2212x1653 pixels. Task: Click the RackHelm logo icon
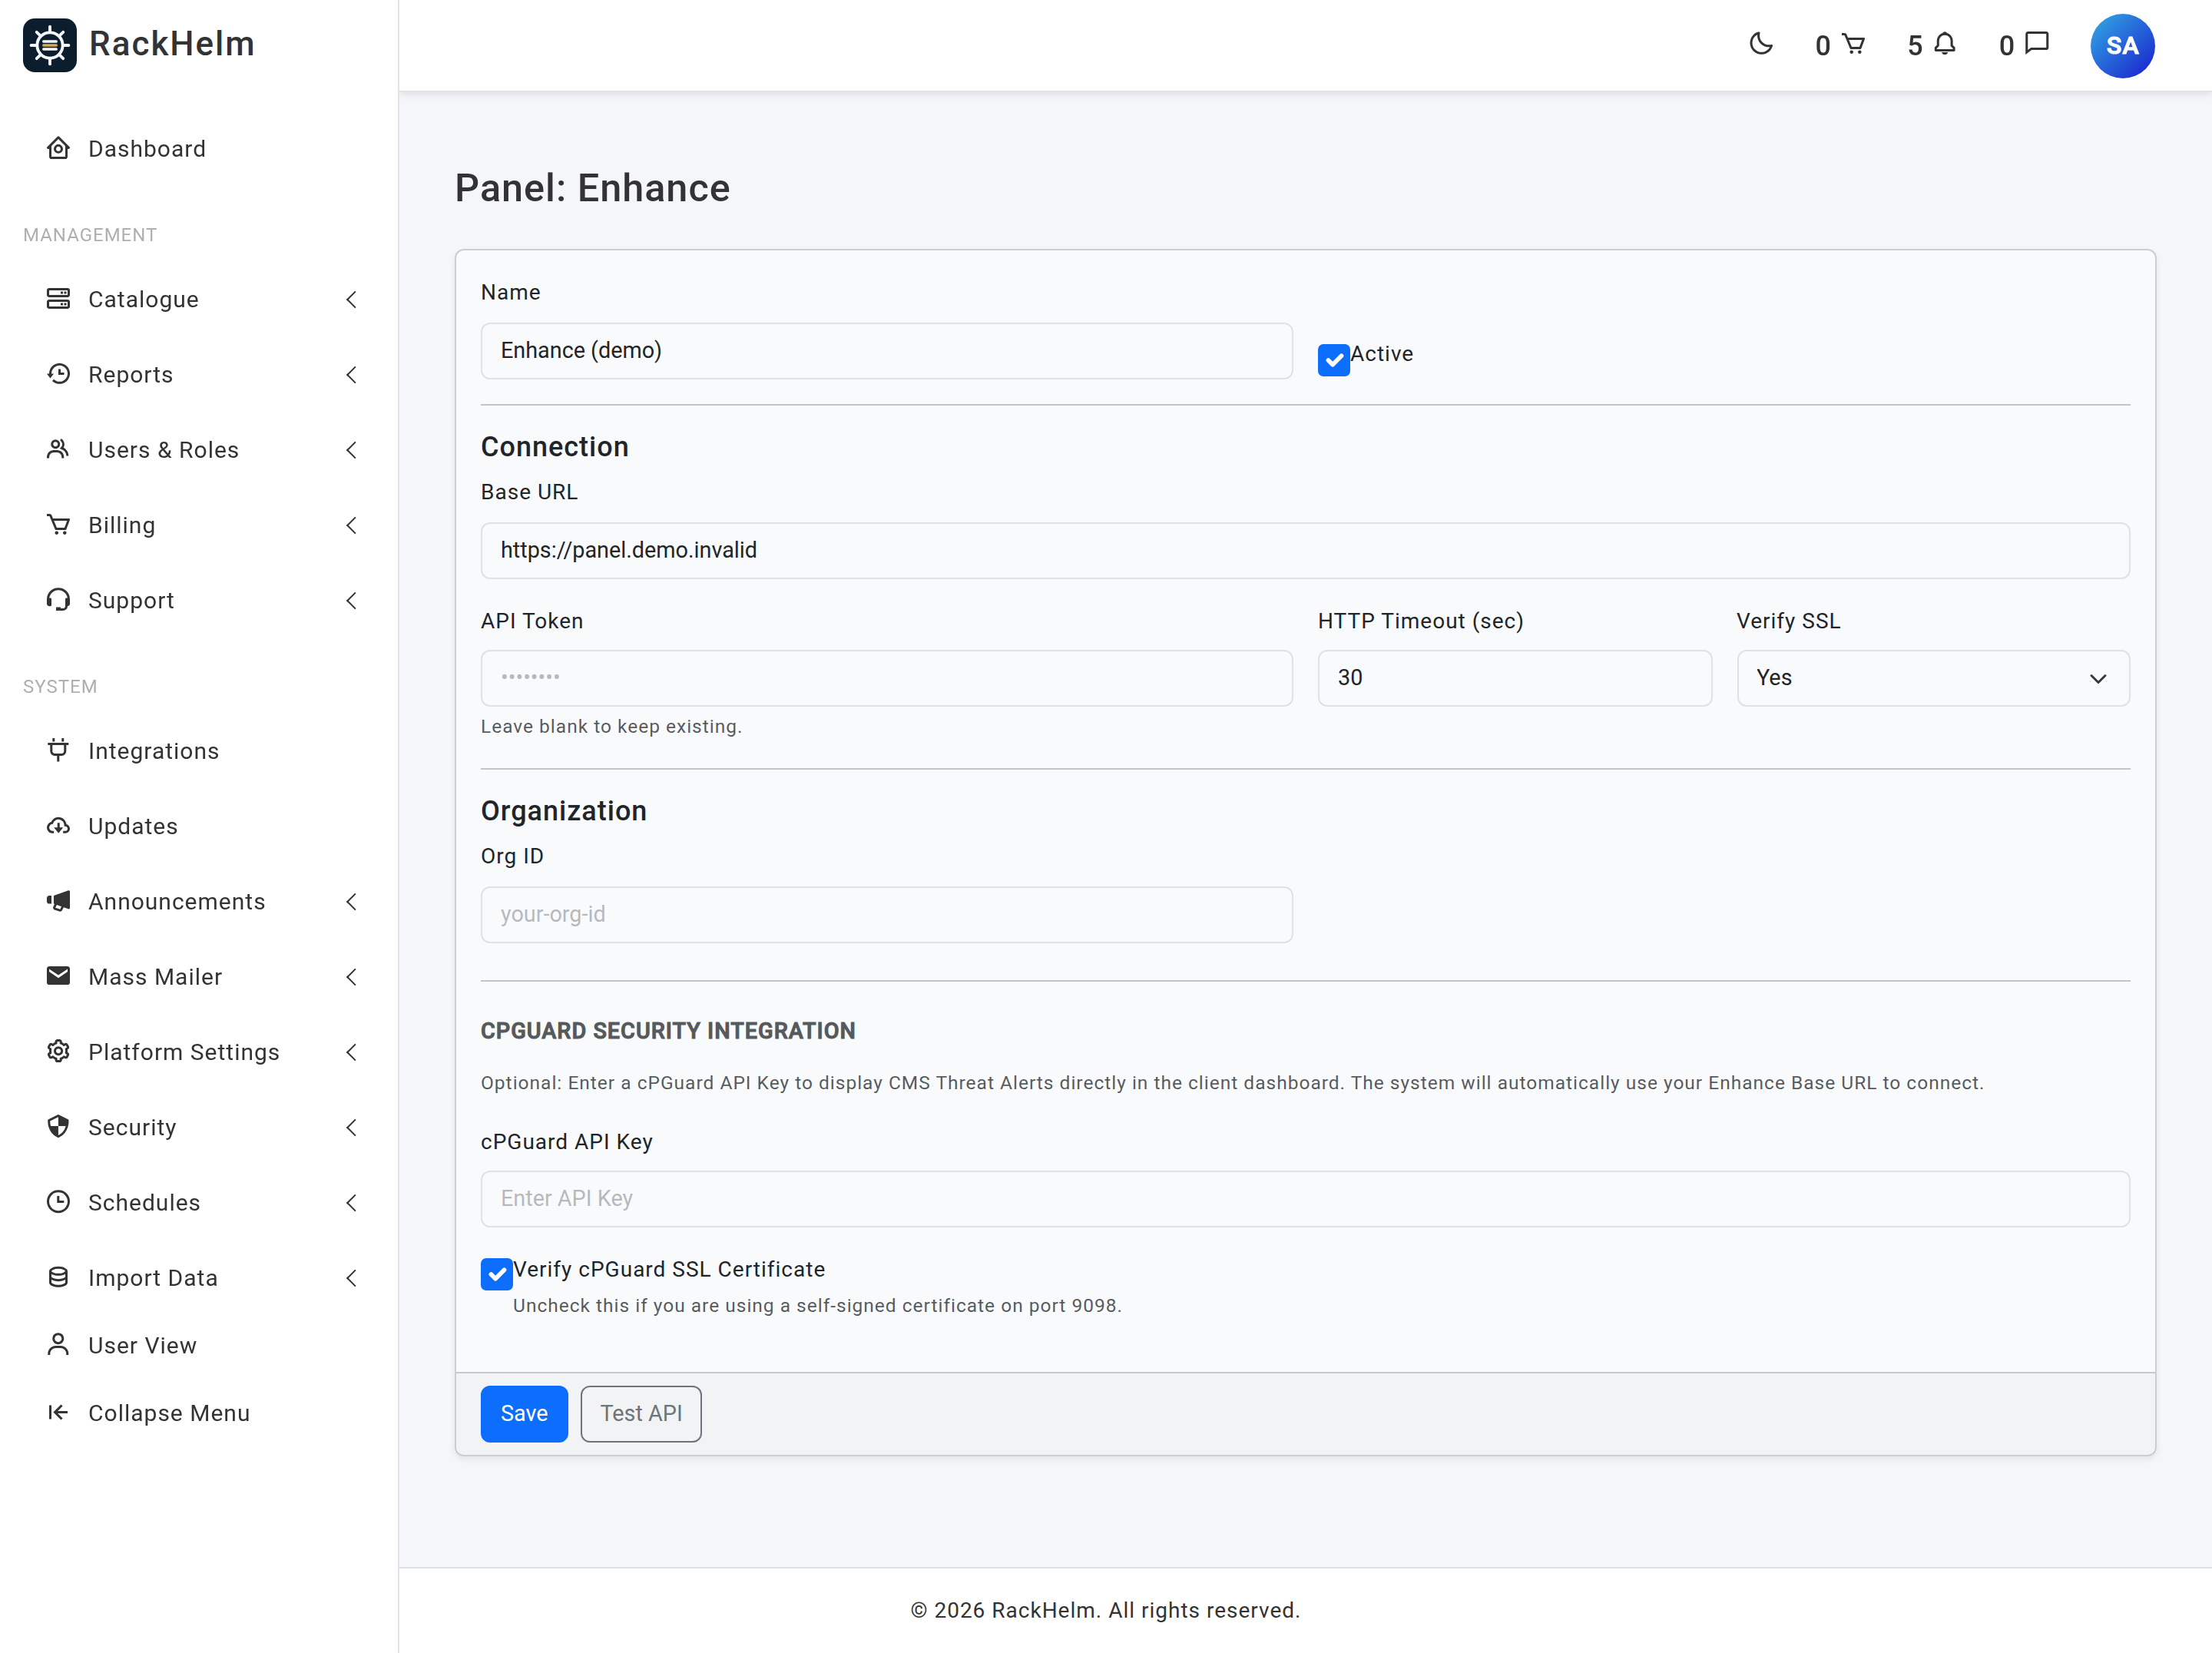50,45
